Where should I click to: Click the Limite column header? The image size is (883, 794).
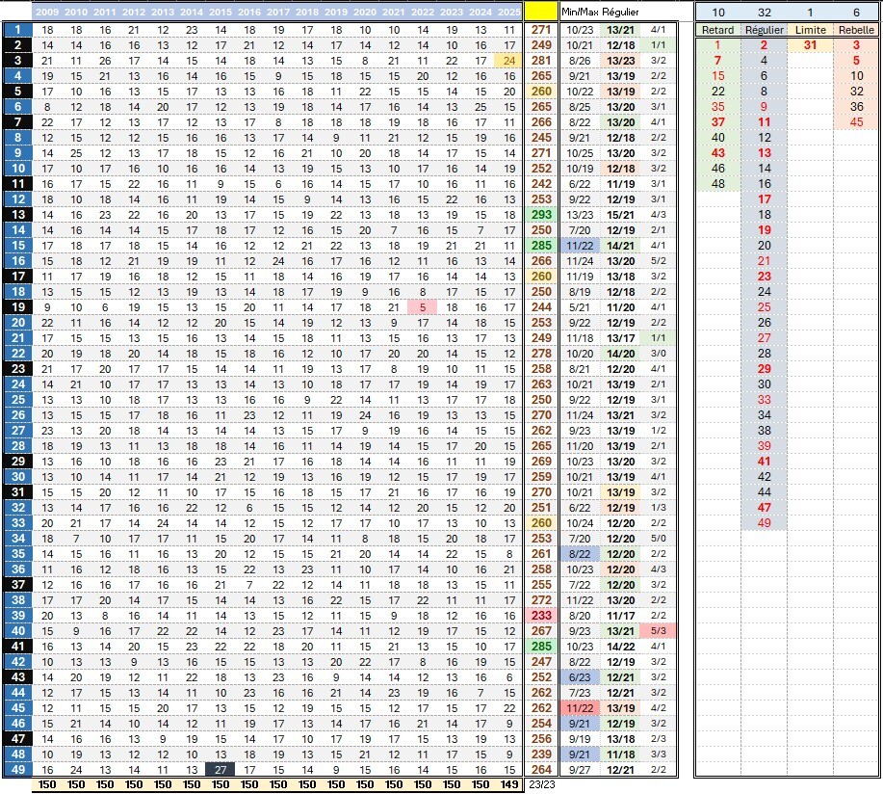click(810, 31)
